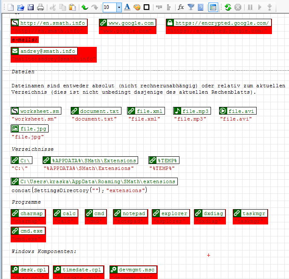Click the andrey@smath.info email link
This screenshot has width=289, height=279.
[x=48, y=51]
